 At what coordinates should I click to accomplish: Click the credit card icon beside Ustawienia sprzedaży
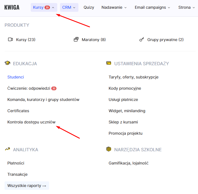[x=109, y=63]
